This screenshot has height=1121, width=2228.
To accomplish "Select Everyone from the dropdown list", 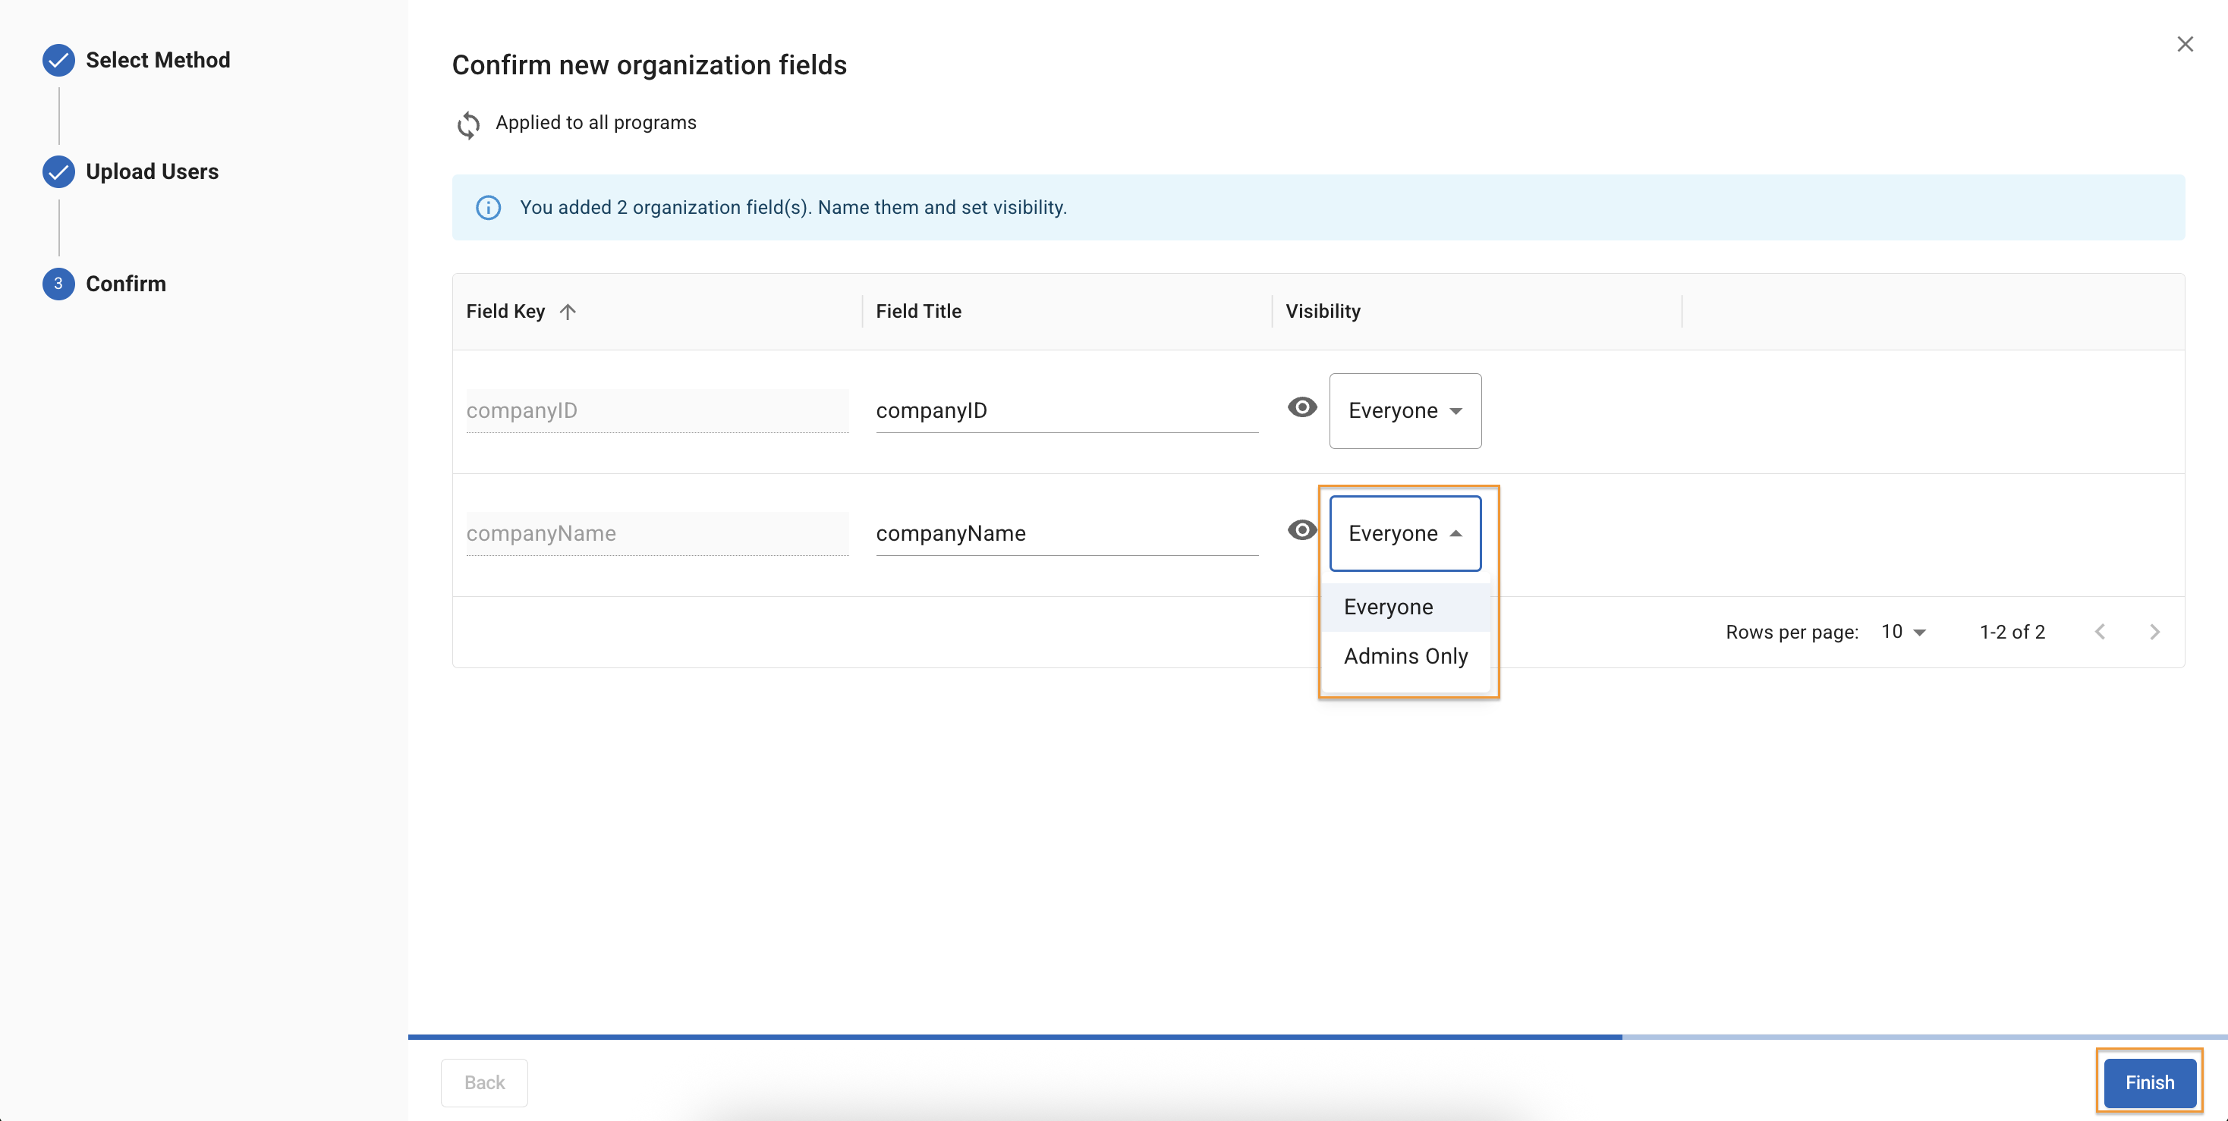I will pos(1388,607).
